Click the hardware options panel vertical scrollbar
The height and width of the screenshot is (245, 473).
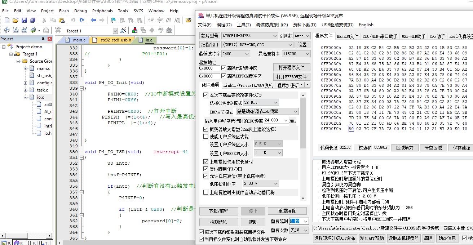coord(303,146)
